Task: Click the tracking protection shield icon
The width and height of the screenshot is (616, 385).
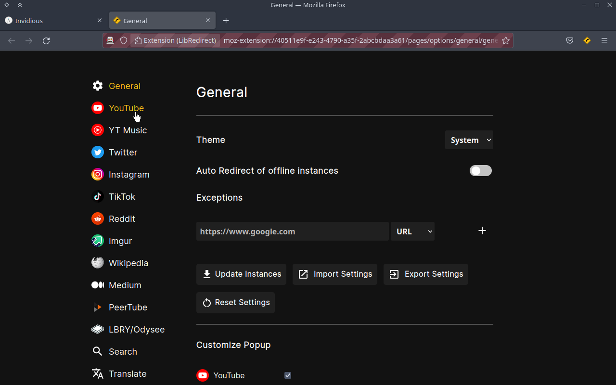Action: [x=124, y=40]
